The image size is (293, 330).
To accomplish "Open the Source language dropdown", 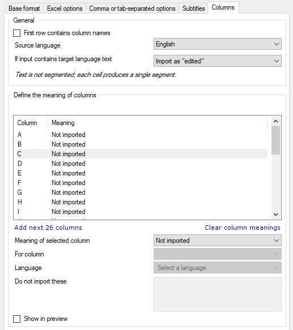I will point(218,44).
